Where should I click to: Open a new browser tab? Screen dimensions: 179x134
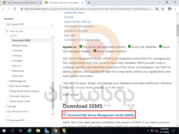click(x=89, y=3)
